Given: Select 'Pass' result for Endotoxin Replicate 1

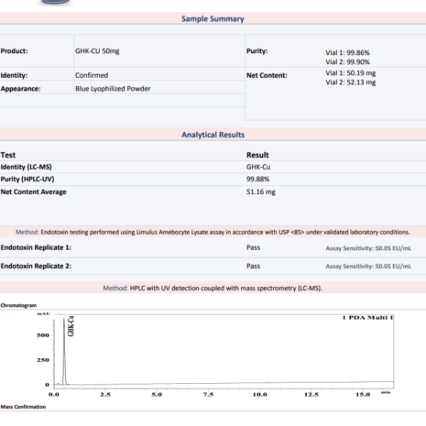Looking at the screenshot, I should (254, 247).
